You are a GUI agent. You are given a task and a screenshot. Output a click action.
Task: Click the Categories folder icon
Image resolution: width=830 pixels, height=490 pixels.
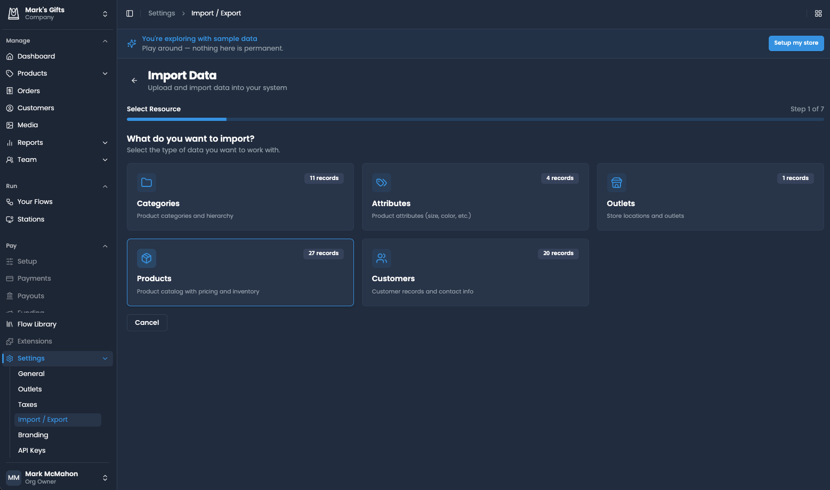pyautogui.click(x=147, y=183)
